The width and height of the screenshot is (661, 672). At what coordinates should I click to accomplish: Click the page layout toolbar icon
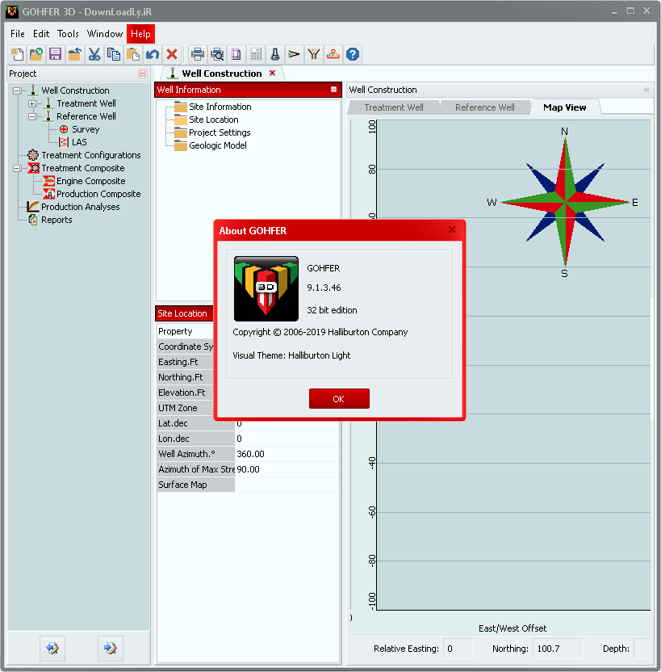coord(236,54)
